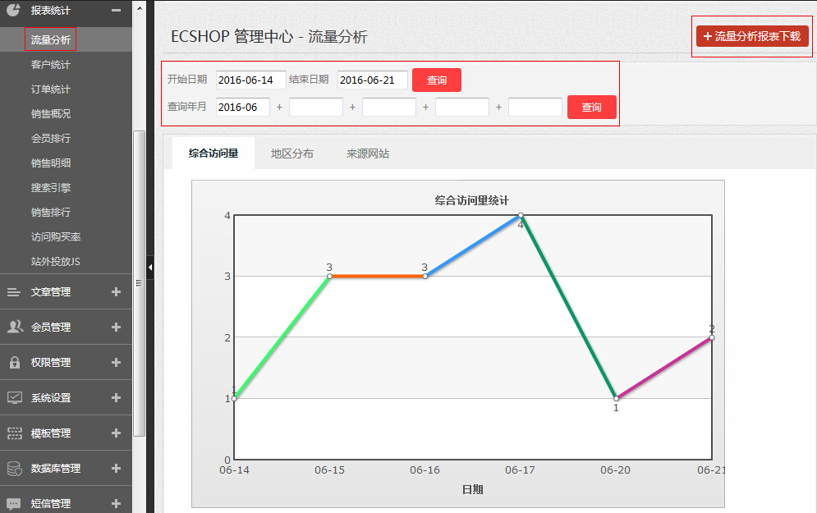The width and height of the screenshot is (817, 513).
Task: Switch to the 来源网站 tab
Action: click(x=367, y=152)
